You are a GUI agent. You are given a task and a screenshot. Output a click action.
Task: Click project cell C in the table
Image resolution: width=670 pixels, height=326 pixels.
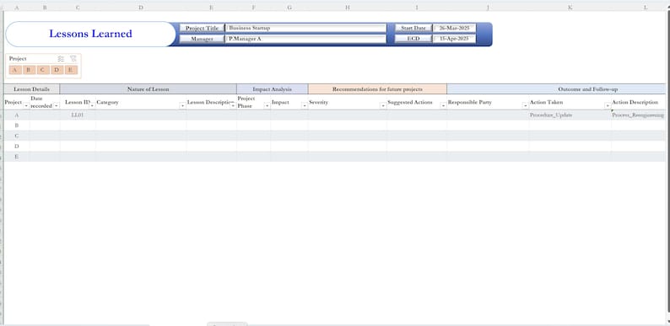coord(17,136)
